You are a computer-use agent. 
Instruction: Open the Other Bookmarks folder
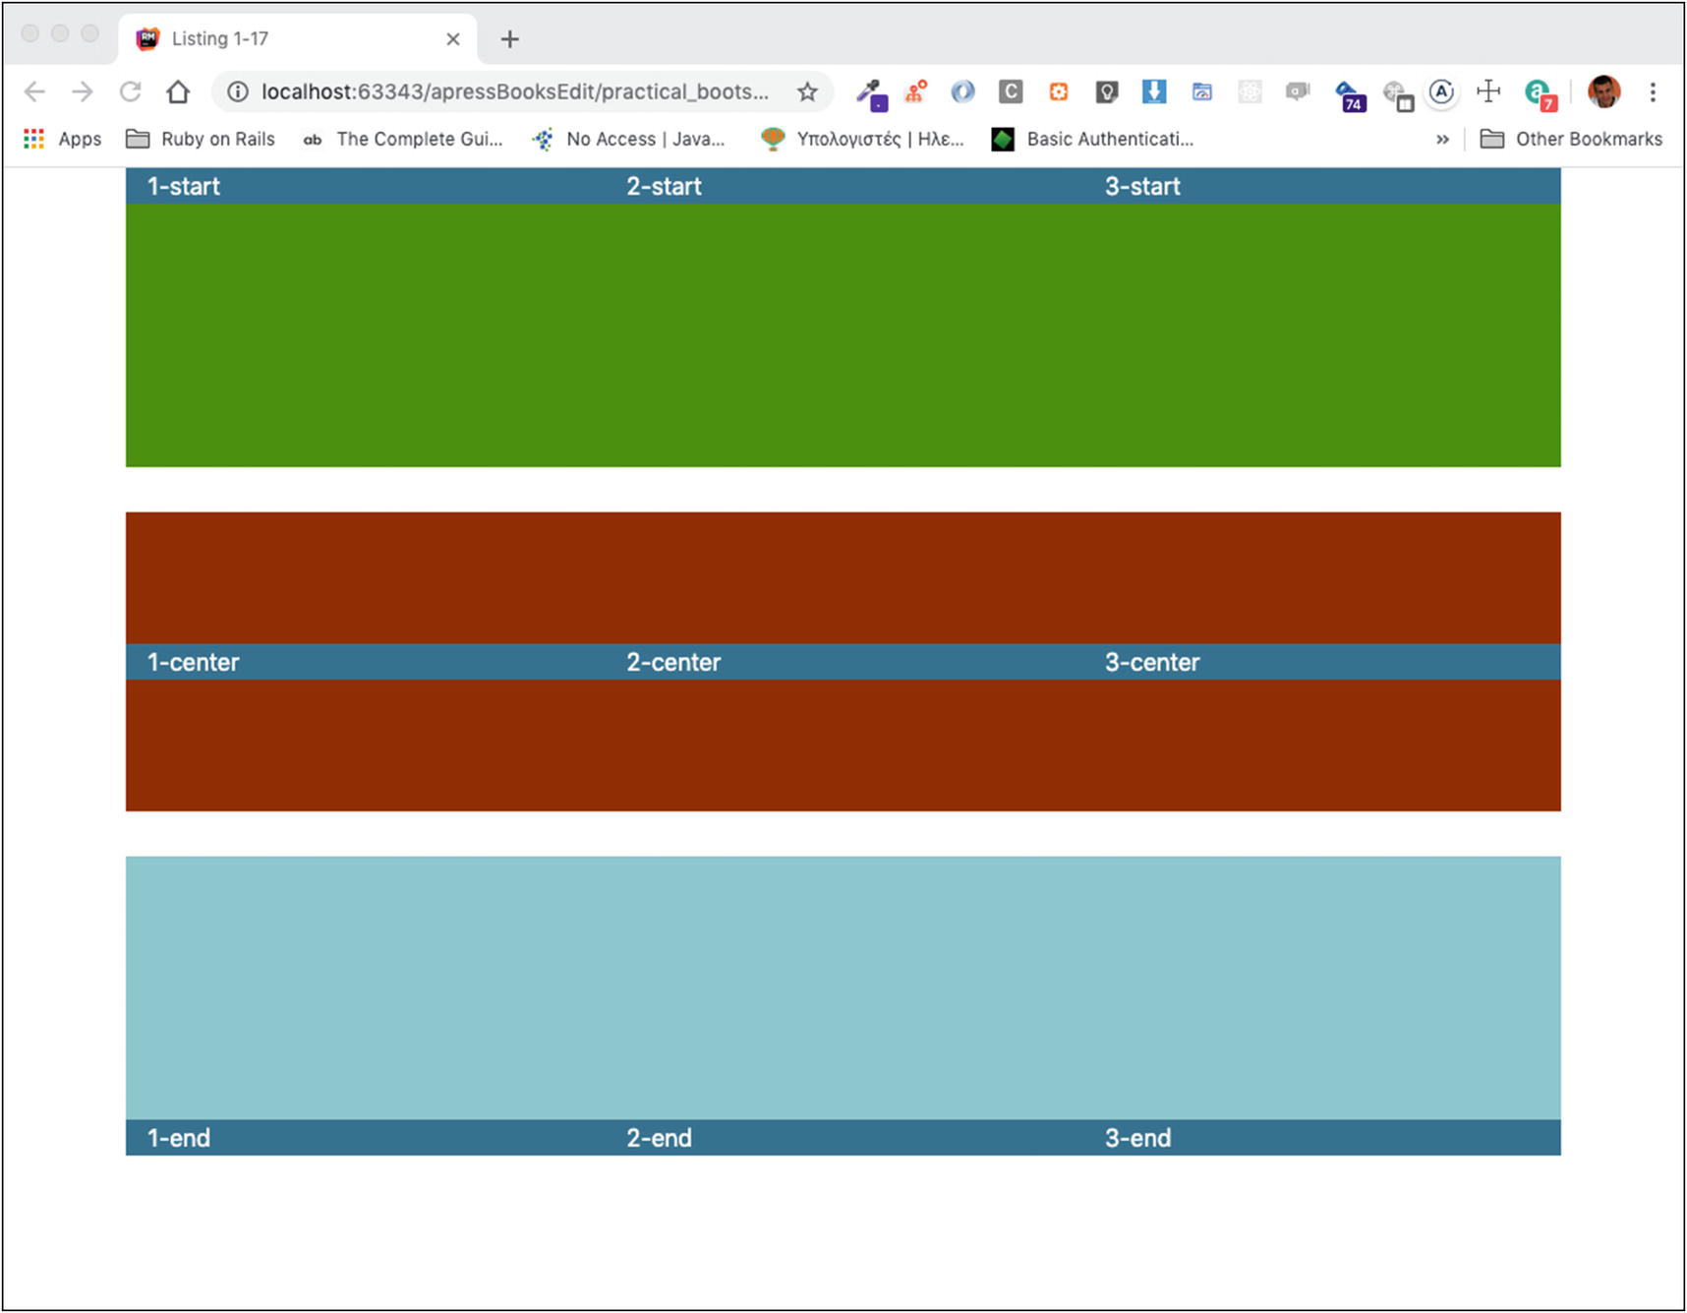[x=1571, y=139]
